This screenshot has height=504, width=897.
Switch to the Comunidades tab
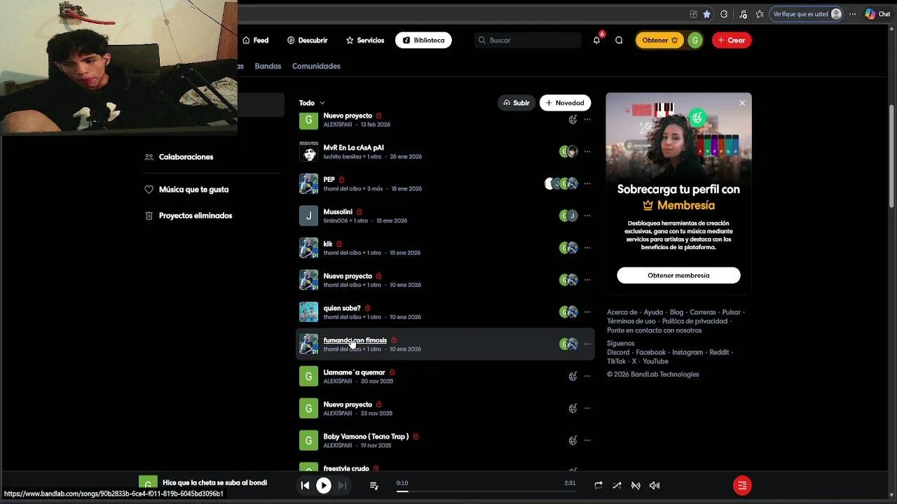click(316, 66)
